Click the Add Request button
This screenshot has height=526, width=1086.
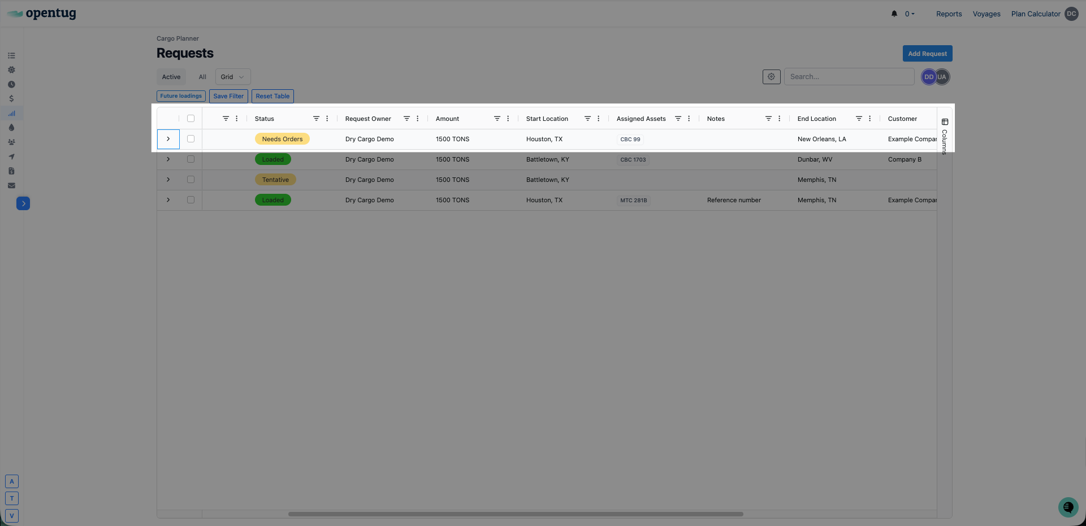pos(927,54)
